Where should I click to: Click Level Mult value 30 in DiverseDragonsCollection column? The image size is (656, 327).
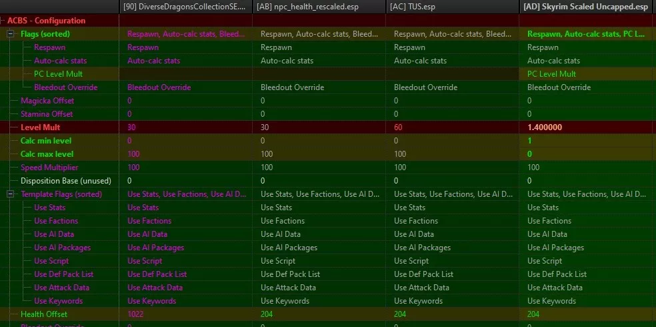[132, 127]
